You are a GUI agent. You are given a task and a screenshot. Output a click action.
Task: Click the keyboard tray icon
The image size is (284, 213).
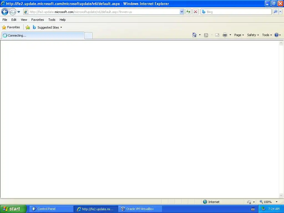tap(253, 209)
